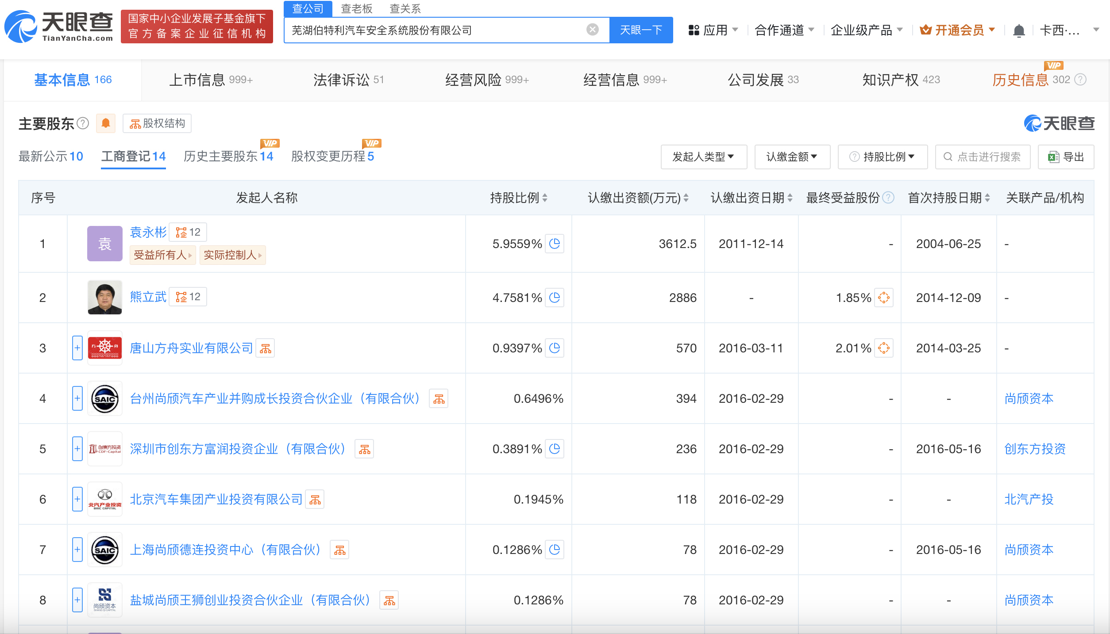Open pie chart for 上海尚颀德连 0.1286%
1110x634 pixels.
pyautogui.click(x=554, y=550)
